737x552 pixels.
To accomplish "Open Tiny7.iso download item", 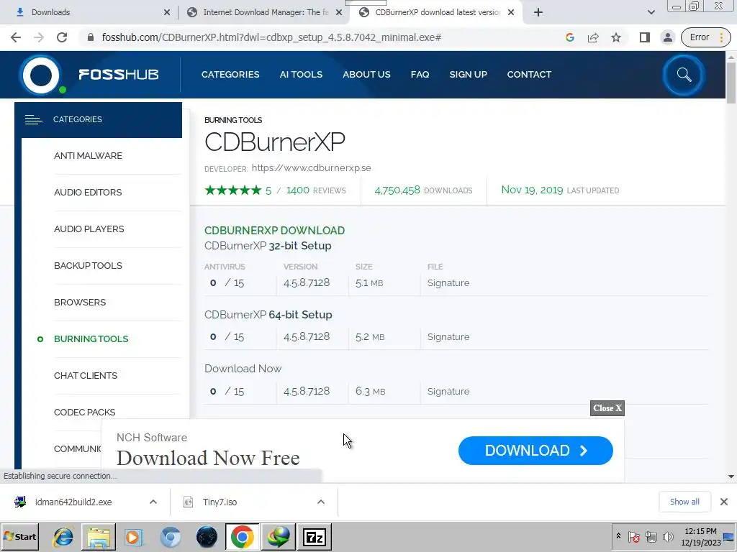I will (x=220, y=502).
